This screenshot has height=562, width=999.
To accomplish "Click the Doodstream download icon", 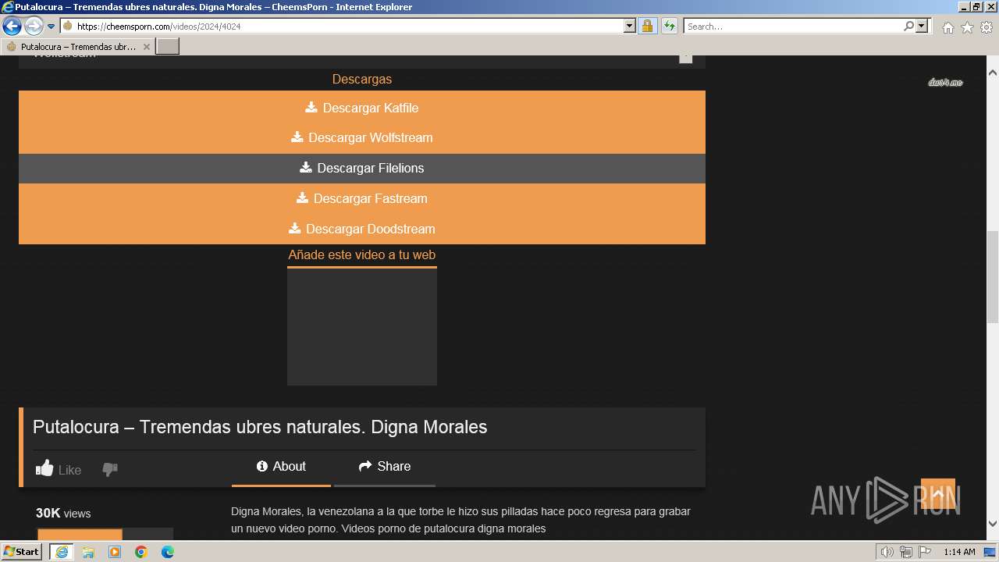I will (295, 228).
